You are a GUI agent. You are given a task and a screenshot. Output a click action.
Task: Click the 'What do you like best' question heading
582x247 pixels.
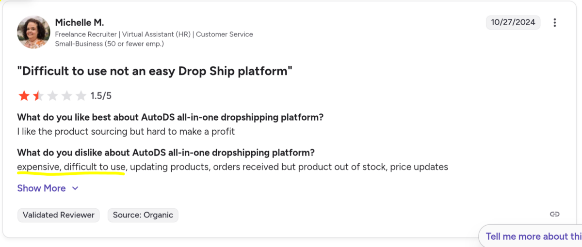click(x=170, y=117)
